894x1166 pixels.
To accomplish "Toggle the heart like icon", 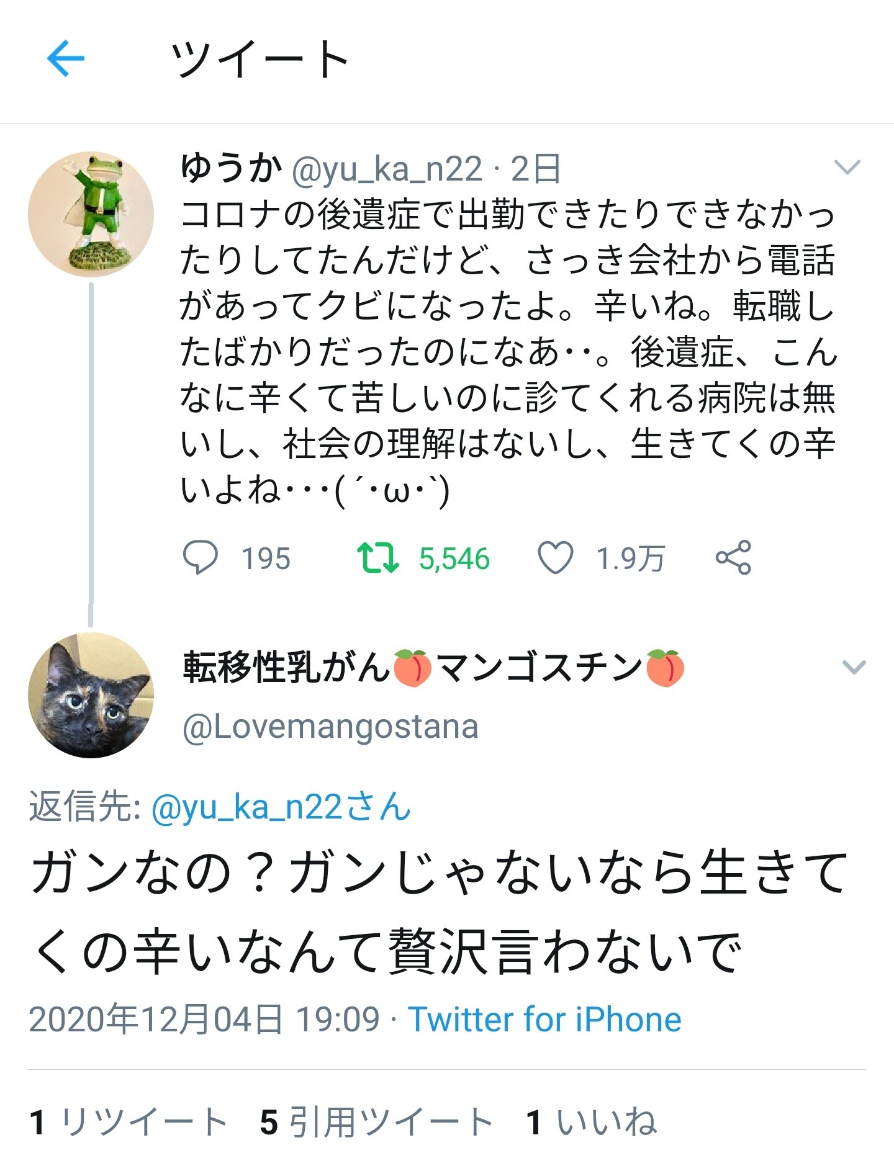I will pos(554,557).
